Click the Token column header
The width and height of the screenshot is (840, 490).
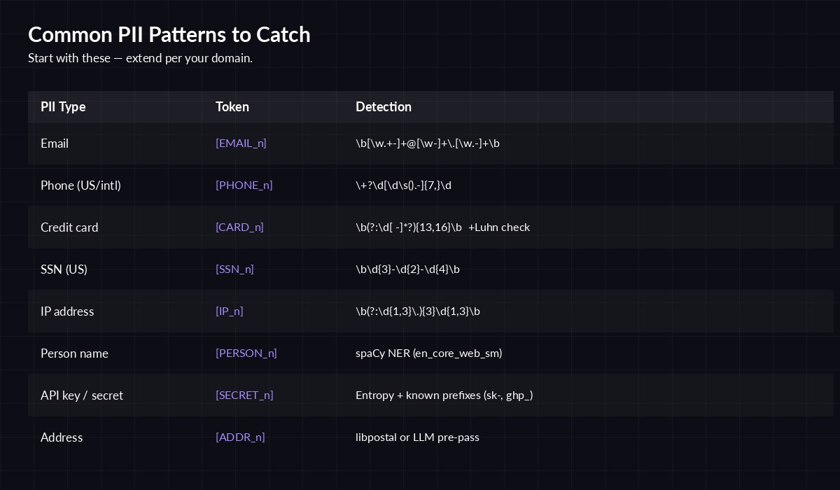[232, 107]
